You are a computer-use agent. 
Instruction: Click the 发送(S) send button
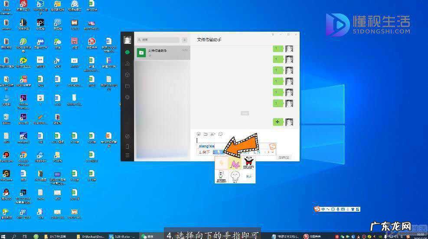pos(284,157)
